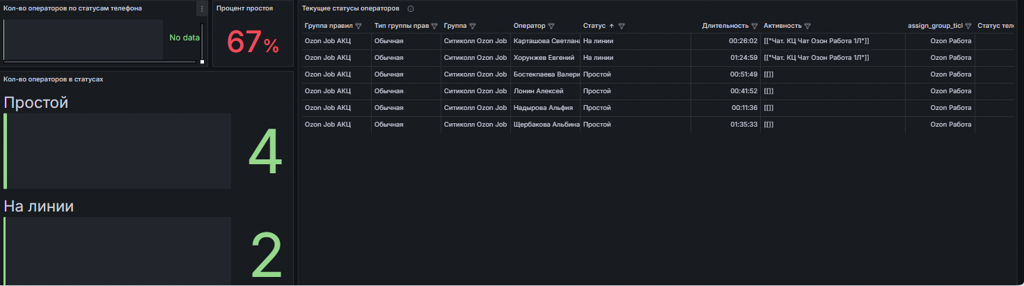Open the three-dot menu of phone status panel
The image size is (1024, 286).
[202, 9]
